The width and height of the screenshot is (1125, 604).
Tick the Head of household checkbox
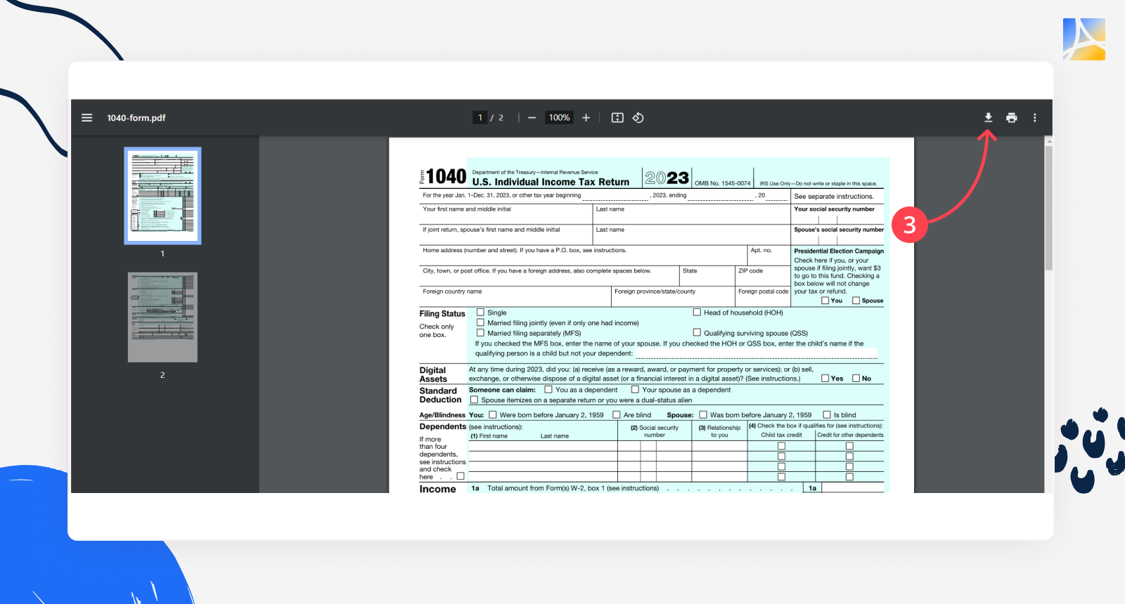(x=697, y=313)
